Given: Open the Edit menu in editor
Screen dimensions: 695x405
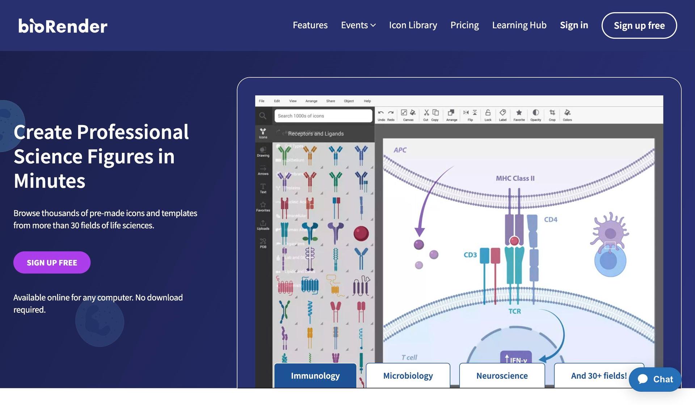Looking at the screenshot, I should coord(277,101).
